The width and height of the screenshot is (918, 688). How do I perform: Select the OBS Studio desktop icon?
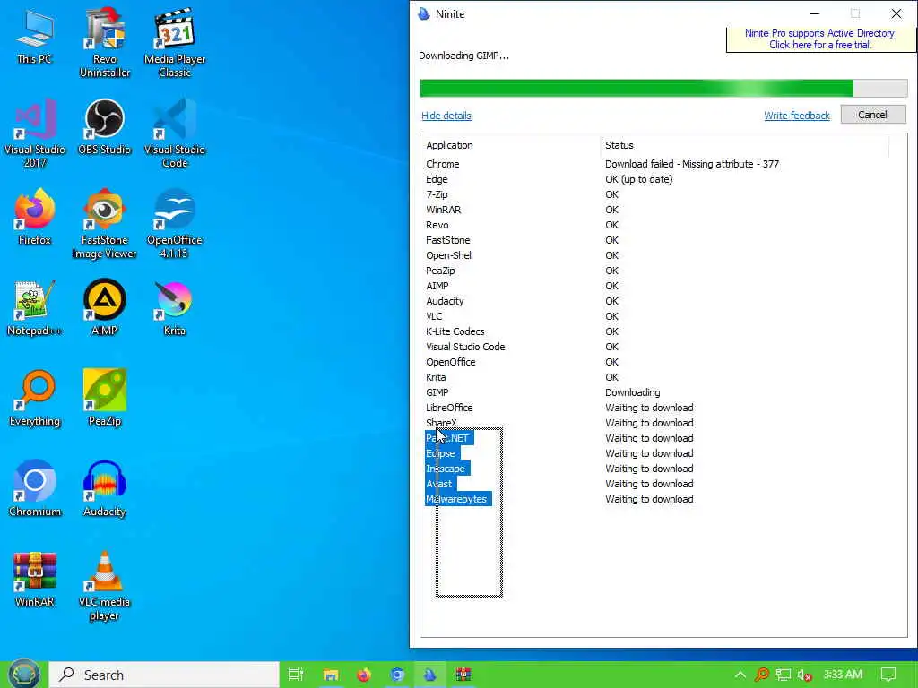(104, 126)
